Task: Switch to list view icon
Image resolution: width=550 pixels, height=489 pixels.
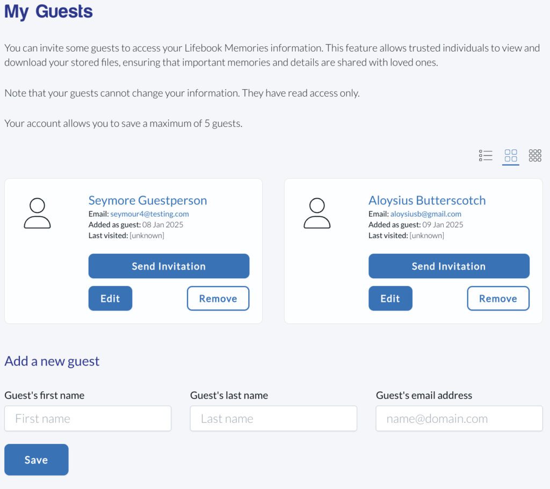Action: pyautogui.click(x=486, y=155)
